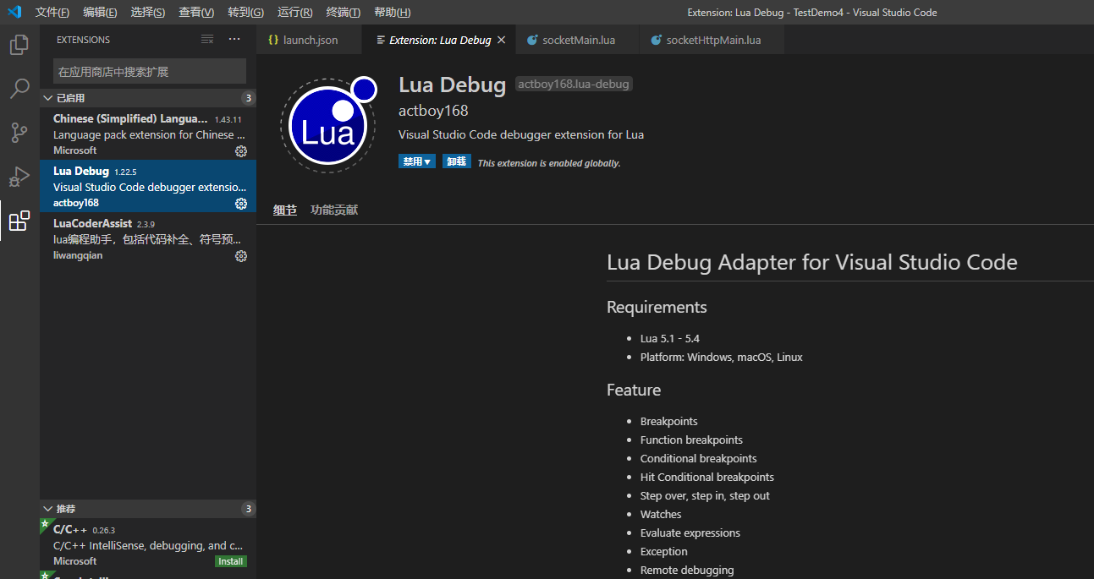Click 'Step over, step in, step out'

point(705,495)
